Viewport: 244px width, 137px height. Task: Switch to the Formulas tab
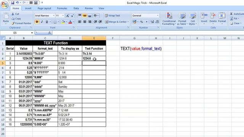tap(62, 8)
